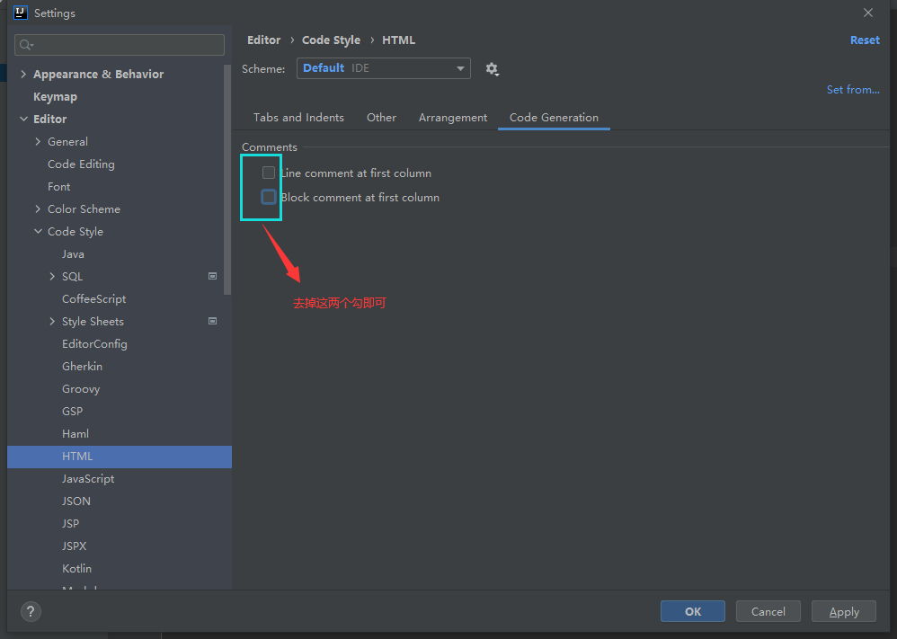Click the scheme settings gear icon
The width and height of the screenshot is (897, 639).
[492, 68]
